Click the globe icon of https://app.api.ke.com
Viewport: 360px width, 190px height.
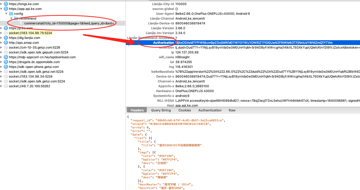tap(6, 9)
